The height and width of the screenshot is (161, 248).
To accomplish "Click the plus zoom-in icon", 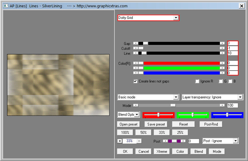I will [120, 141].
